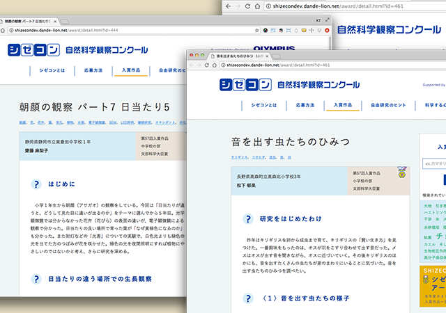The image size is (446, 313).
Task: Click the カエル keyword in the tag cloud
Action: [x=429, y=244]
